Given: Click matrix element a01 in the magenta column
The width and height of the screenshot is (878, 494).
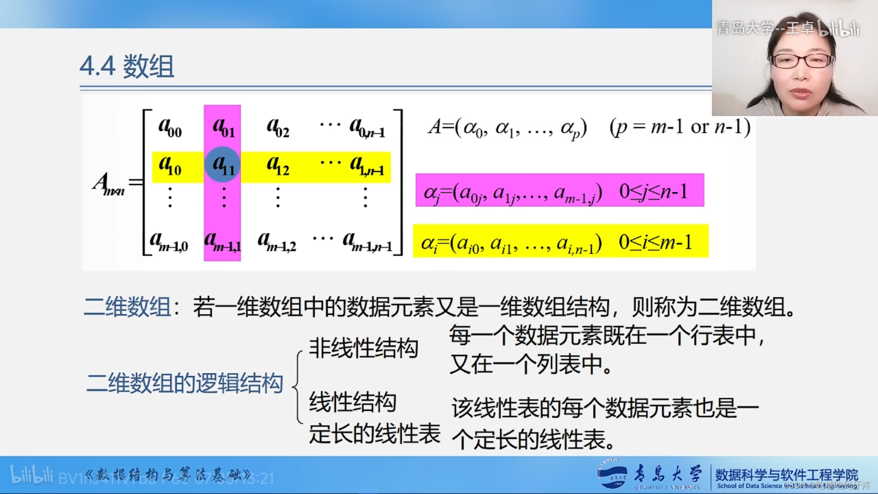Looking at the screenshot, I should tap(224, 127).
